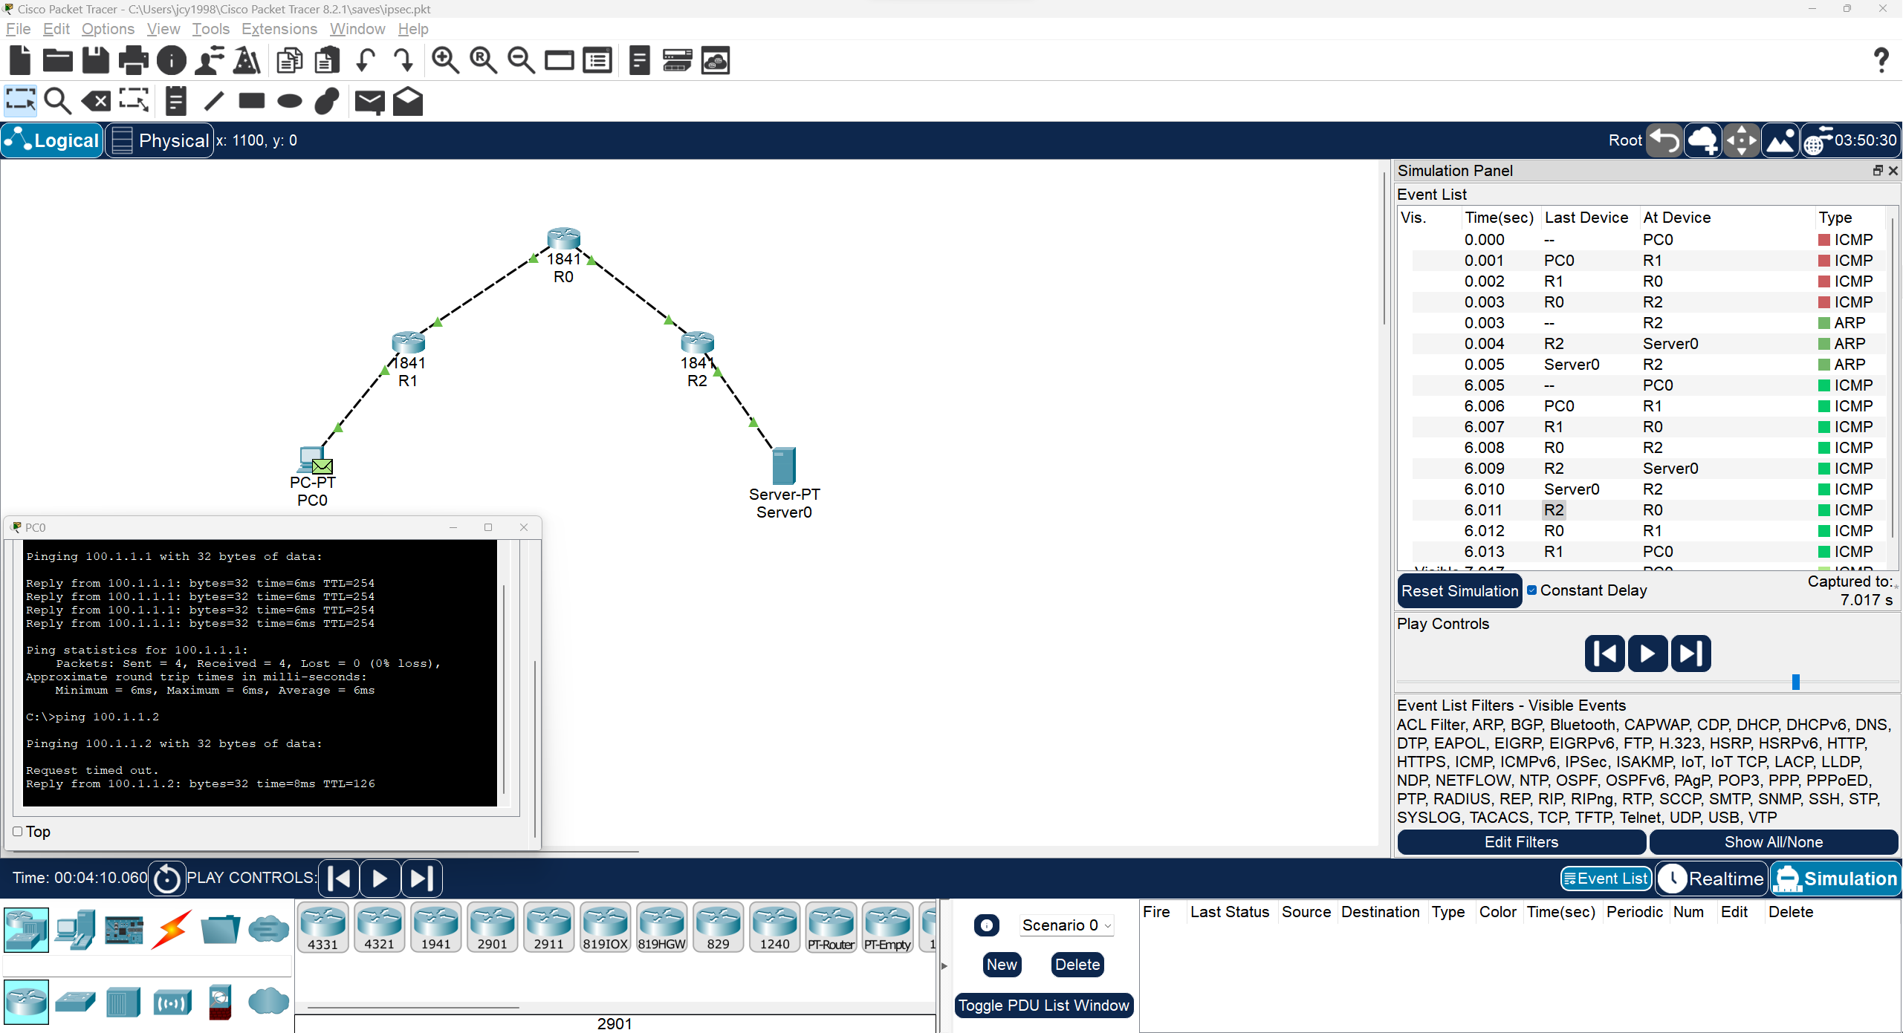Switch to Realtime mode

(1711, 879)
